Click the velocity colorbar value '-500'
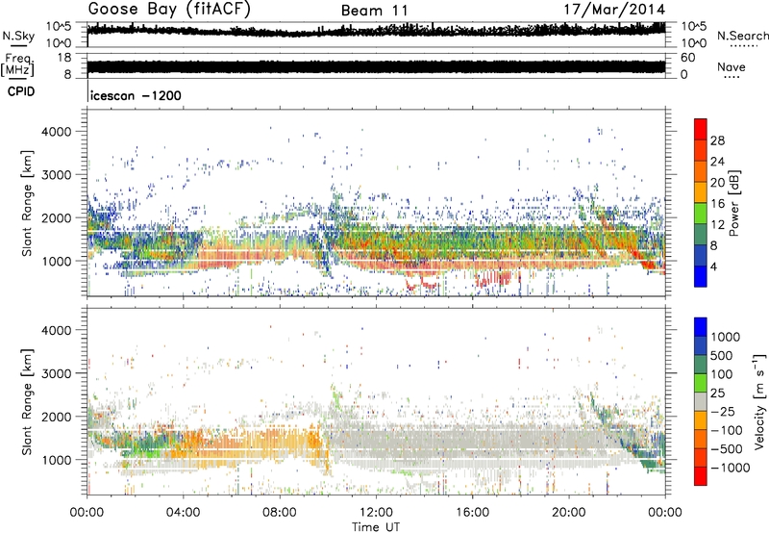The image size is (769, 533). click(727, 448)
